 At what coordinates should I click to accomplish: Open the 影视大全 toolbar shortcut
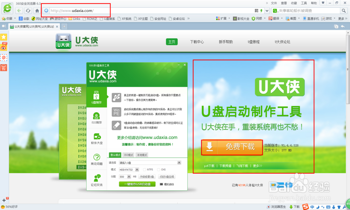click(241, 19)
